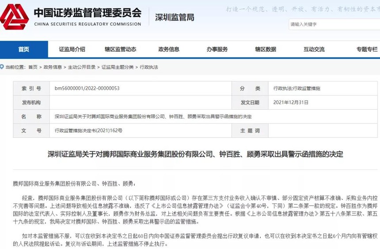
Task: Click the CHINA SECURITIES REGULATORY COMMISSION subtitle
Action: [x=88, y=24]
